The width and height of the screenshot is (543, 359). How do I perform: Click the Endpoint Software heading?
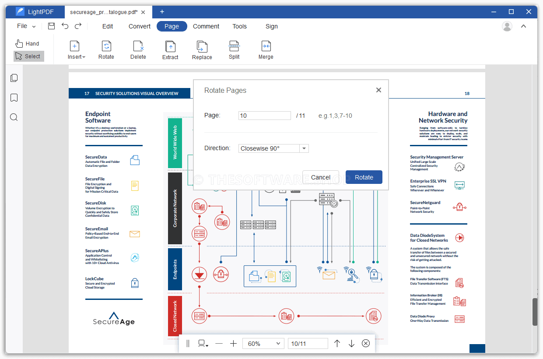pyautogui.click(x=98, y=117)
